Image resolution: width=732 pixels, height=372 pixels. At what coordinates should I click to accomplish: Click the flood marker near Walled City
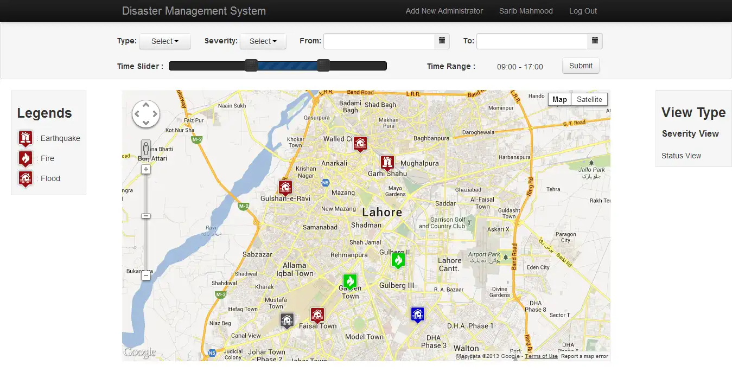[x=360, y=144]
